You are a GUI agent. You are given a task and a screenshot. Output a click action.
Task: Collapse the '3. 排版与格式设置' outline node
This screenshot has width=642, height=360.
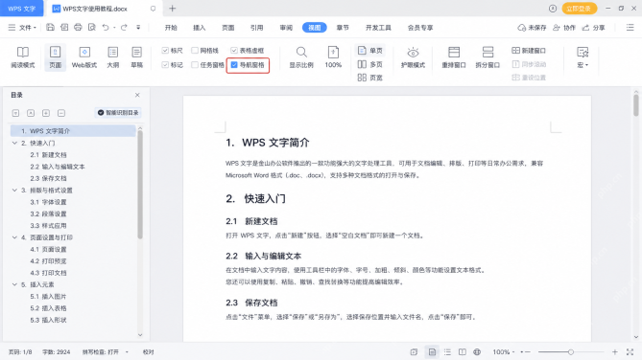coord(14,190)
